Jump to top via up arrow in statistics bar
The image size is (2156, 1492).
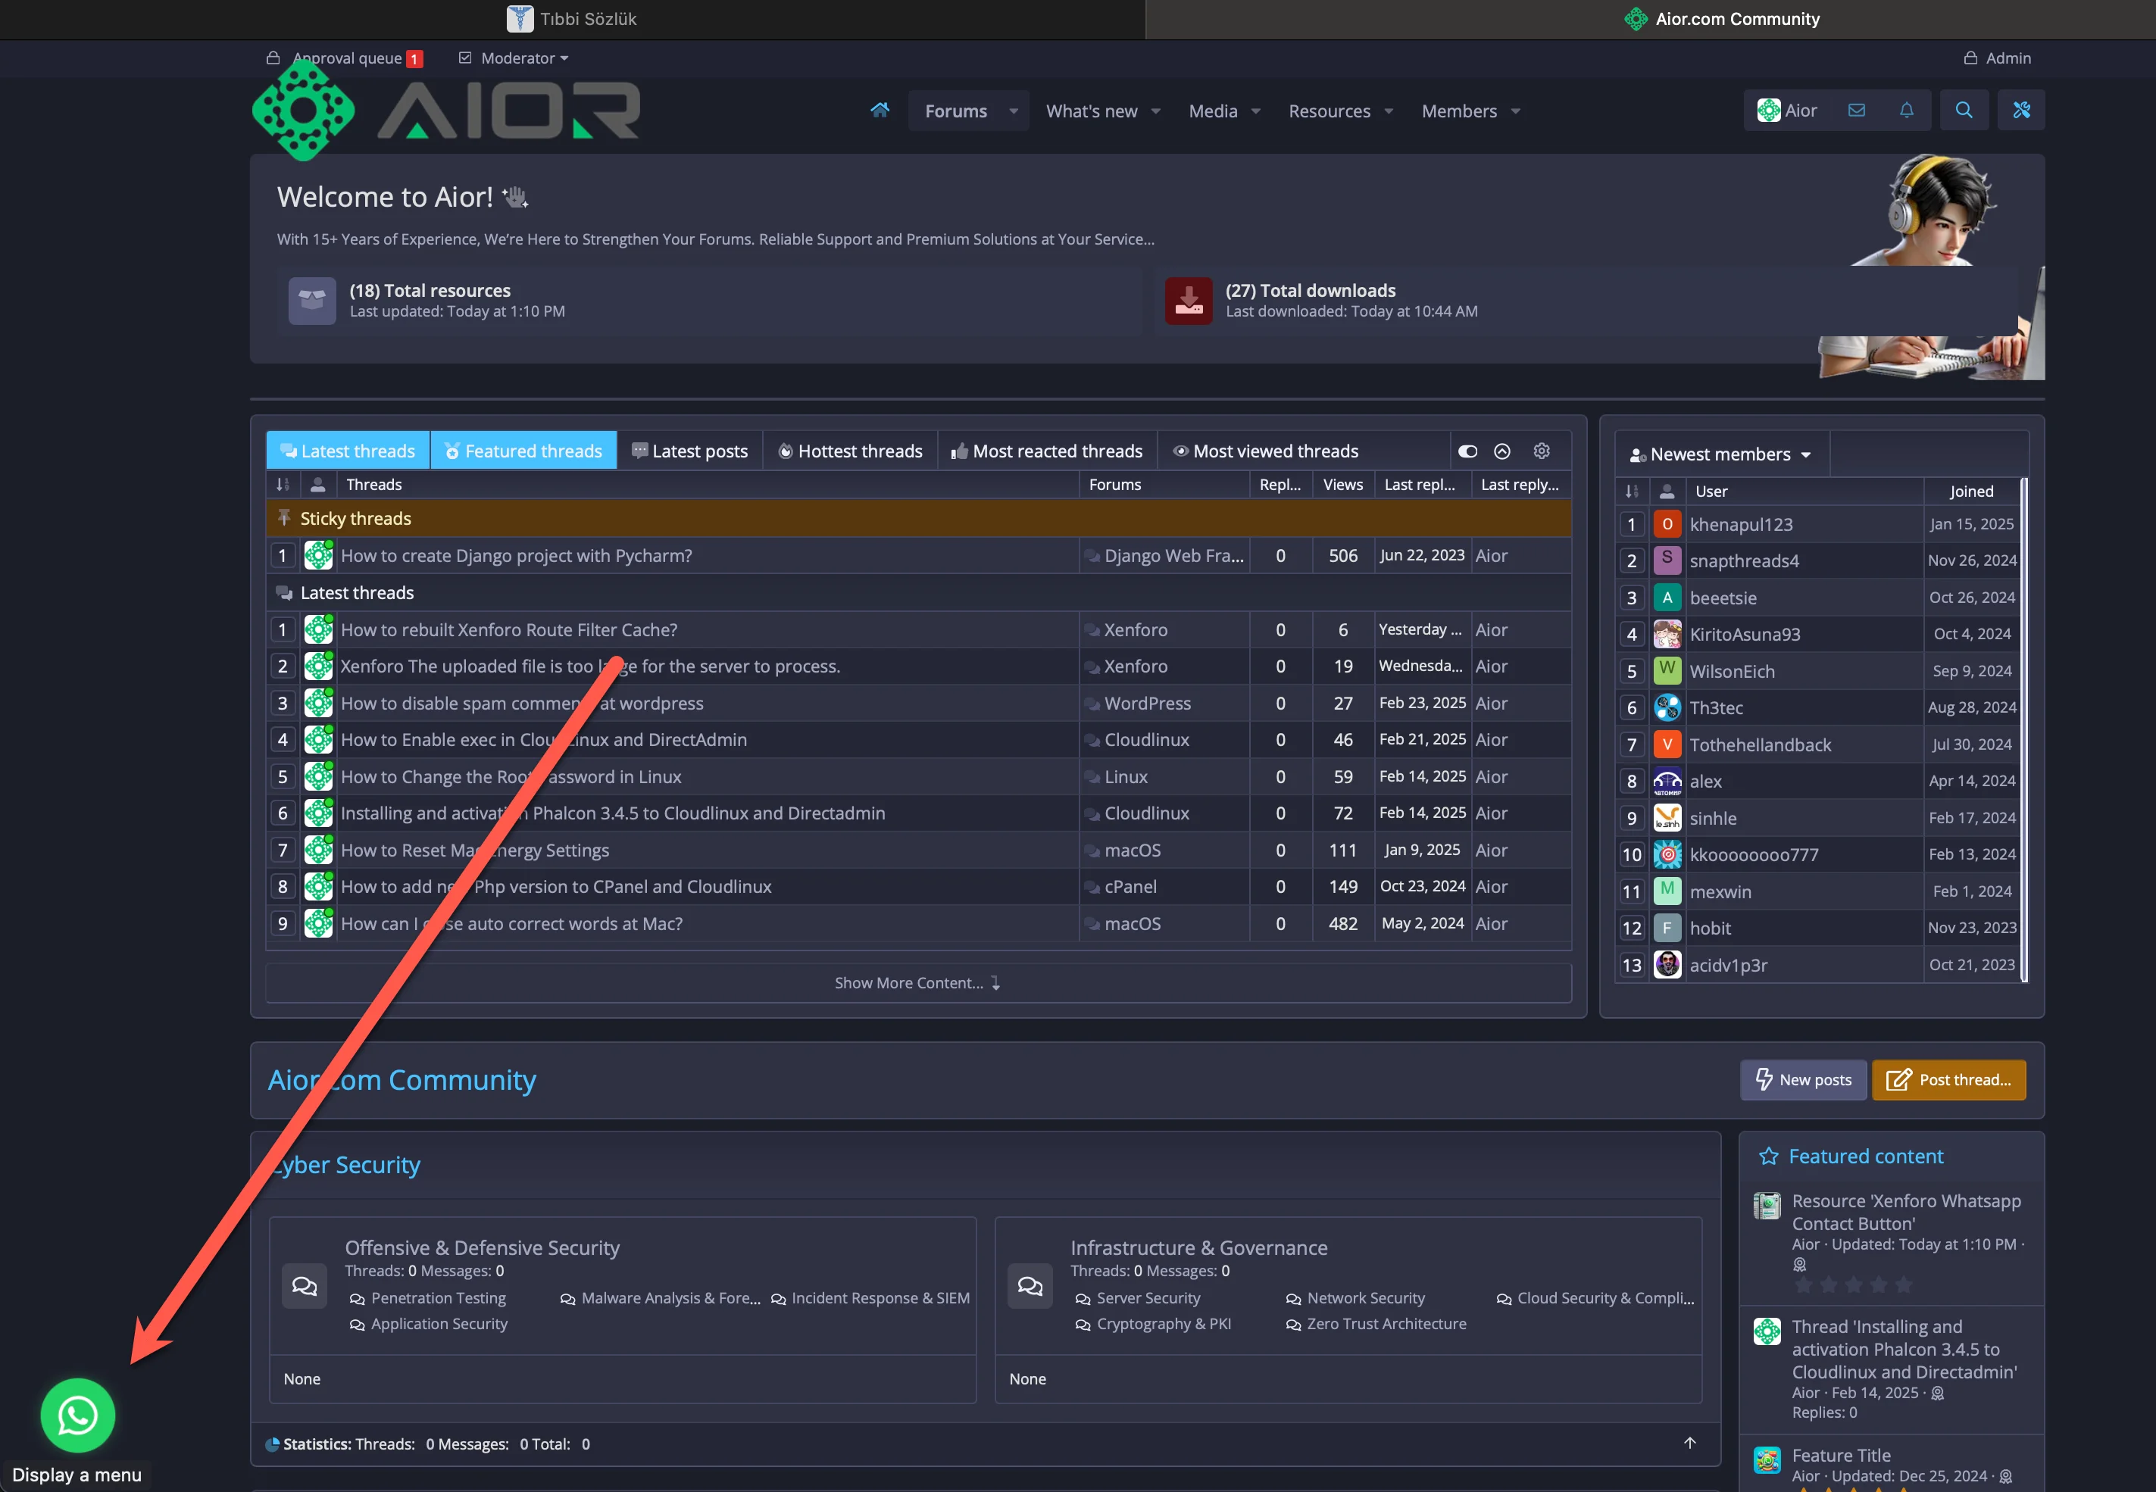[1689, 1443]
